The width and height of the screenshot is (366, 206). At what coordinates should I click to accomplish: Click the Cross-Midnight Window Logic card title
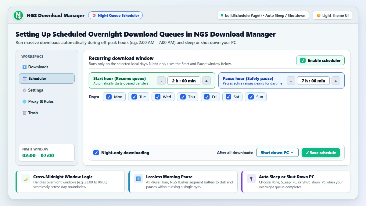pos(63,177)
